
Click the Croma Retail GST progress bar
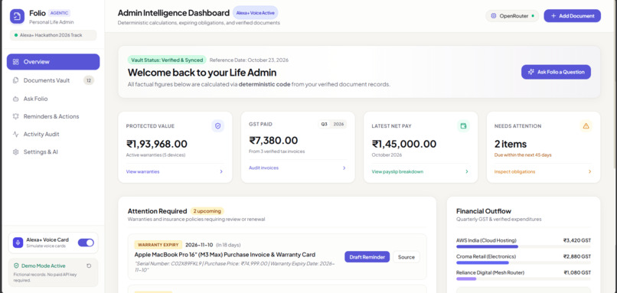524,262
